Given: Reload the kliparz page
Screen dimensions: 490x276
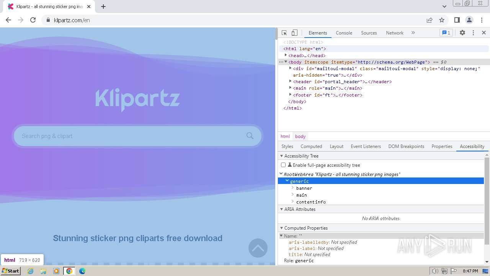Looking at the screenshot, I should click(x=33, y=20).
